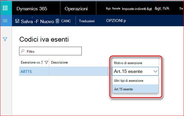Open the side filter pane funnel icon

(5, 39)
